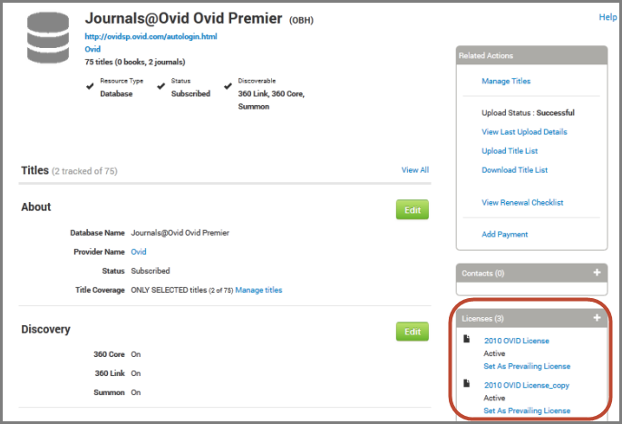Image resolution: width=622 pixels, height=424 pixels.
Task: Click the Related Actions panel header
Action: pos(531,55)
